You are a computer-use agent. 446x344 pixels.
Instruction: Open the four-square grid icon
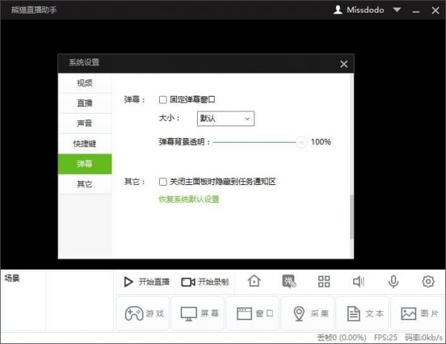point(323,282)
